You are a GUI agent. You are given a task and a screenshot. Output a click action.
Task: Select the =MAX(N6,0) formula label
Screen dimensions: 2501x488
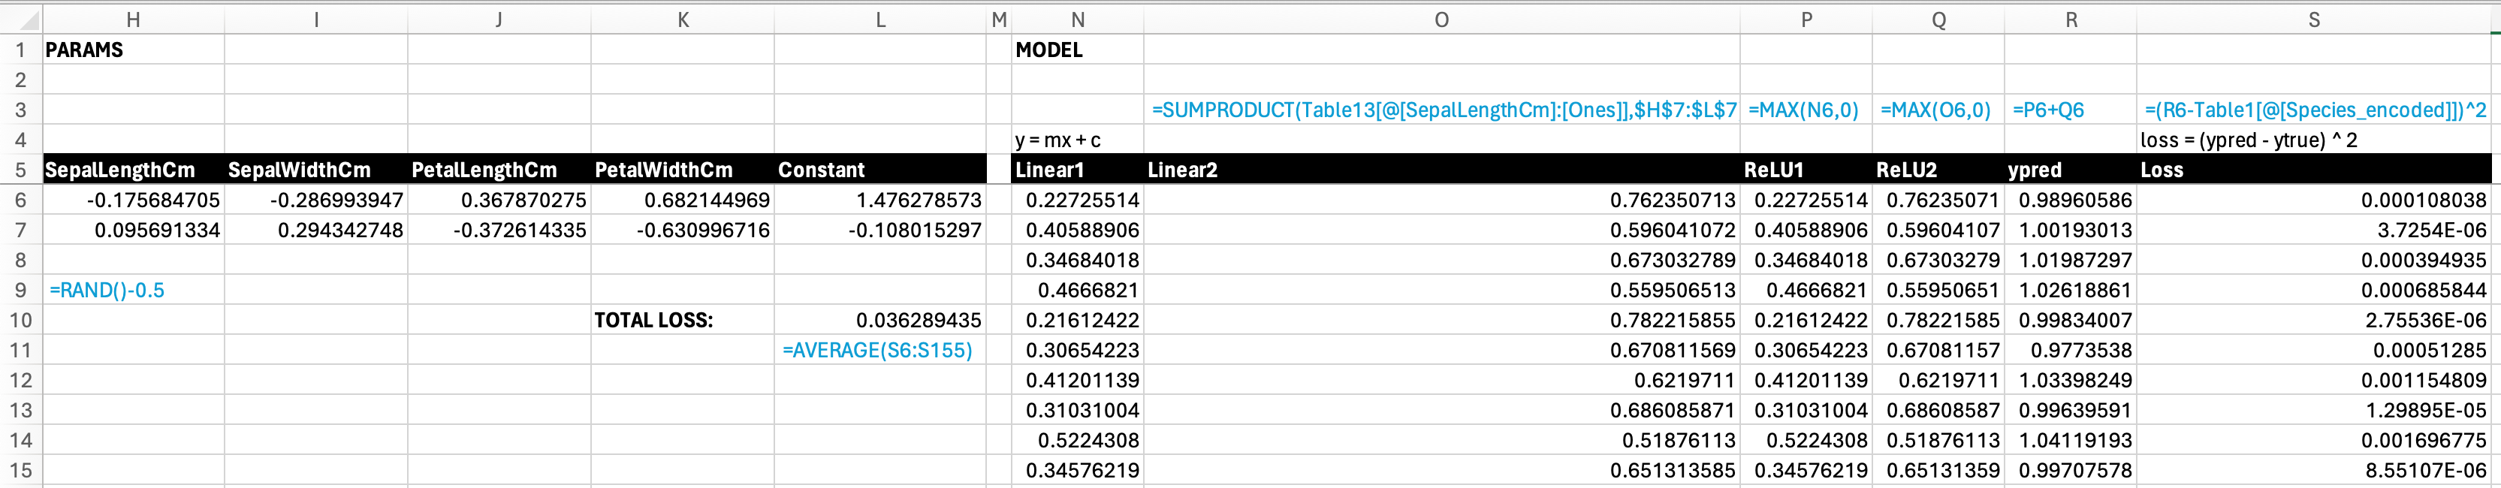[1806, 110]
